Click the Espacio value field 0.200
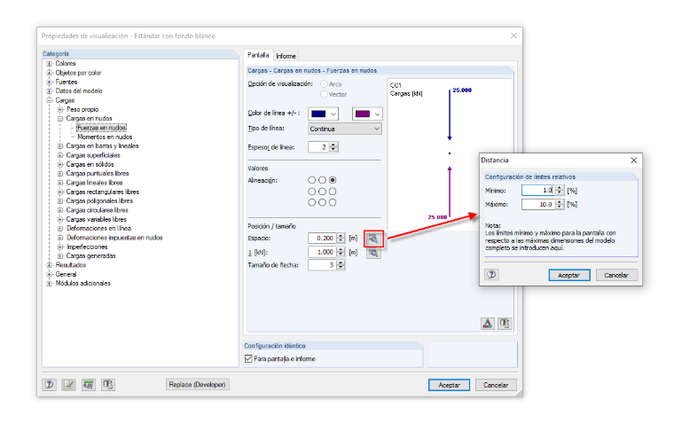The height and width of the screenshot is (423, 674). pos(322,239)
